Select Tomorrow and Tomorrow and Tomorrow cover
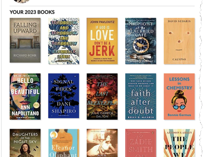 [64, 41]
